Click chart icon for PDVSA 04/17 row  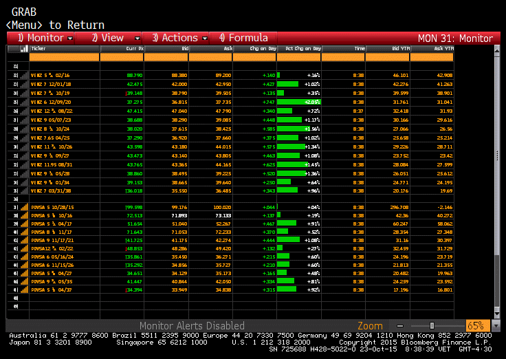point(24,224)
